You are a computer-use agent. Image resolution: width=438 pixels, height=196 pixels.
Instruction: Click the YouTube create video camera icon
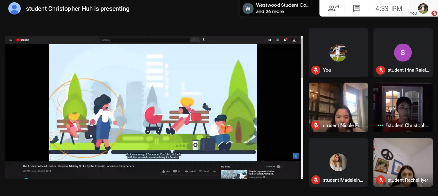(x=270, y=40)
